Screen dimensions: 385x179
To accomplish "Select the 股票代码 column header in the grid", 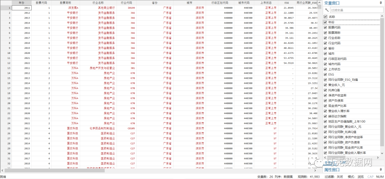I will pos(41,3).
